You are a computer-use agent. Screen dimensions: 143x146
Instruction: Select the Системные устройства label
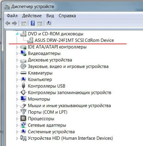(x=51, y=132)
